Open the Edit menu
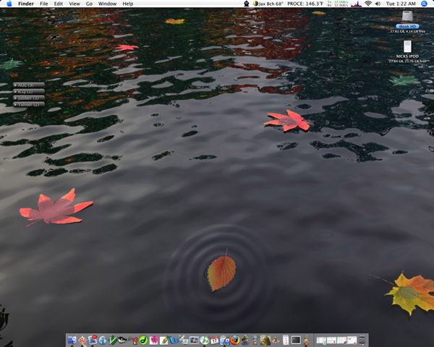Viewport: 434px width, 347px height. coord(59,4)
